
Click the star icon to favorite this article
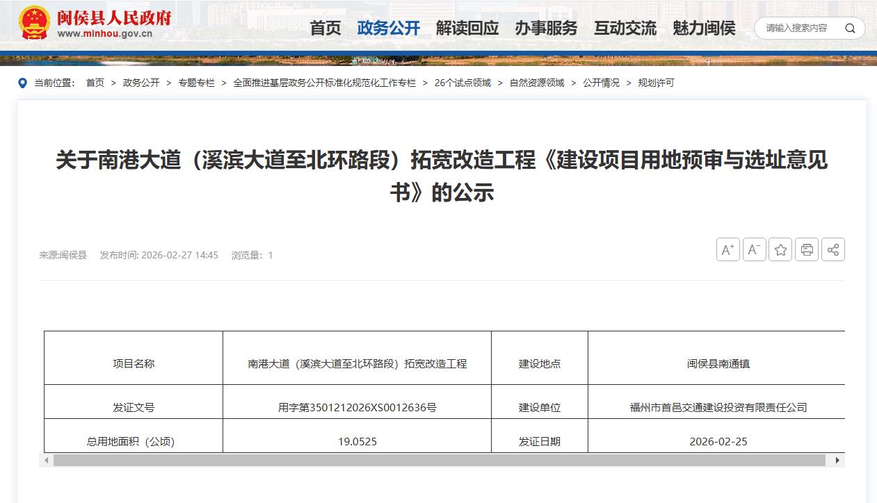(780, 249)
